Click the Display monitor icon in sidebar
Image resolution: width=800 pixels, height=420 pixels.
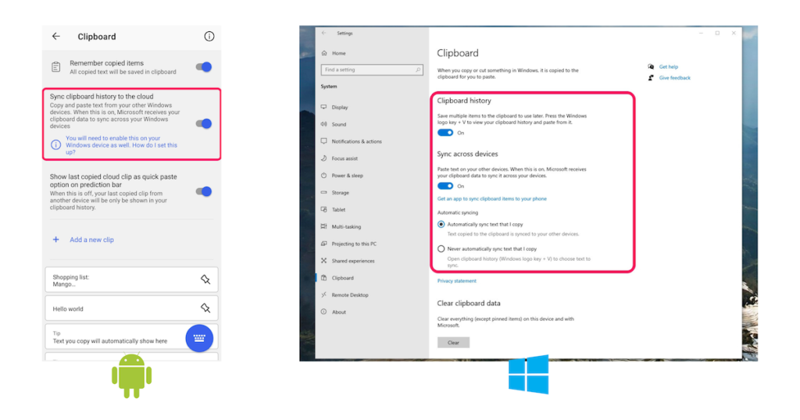pos(324,107)
